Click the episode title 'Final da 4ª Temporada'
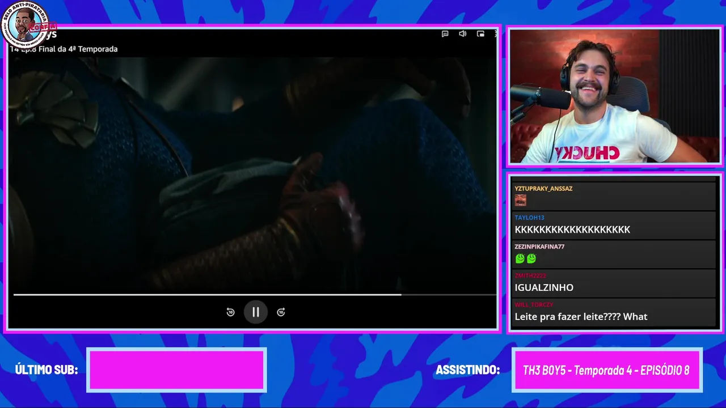Screen dimensions: 726x408 78,49
